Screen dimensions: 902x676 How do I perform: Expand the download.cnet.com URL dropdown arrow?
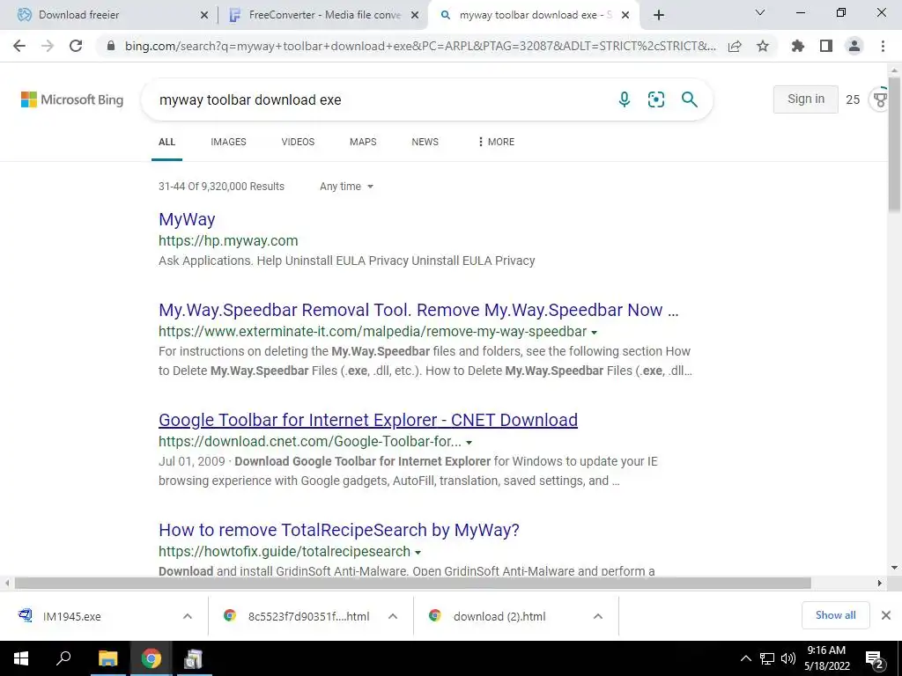[469, 443]
